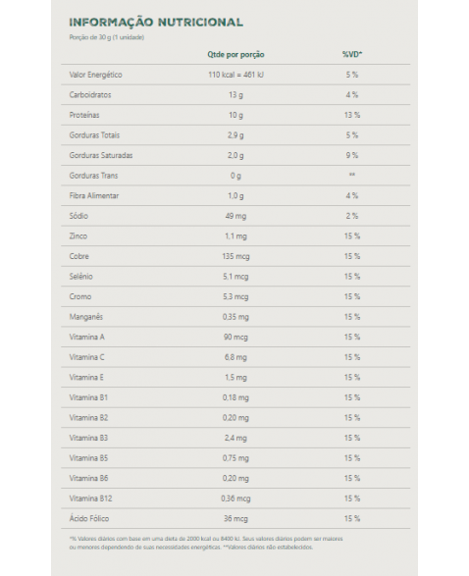469x576 pixels.
Task: Select the Porção de 30 g subtitle text
Action: [107, 37]
